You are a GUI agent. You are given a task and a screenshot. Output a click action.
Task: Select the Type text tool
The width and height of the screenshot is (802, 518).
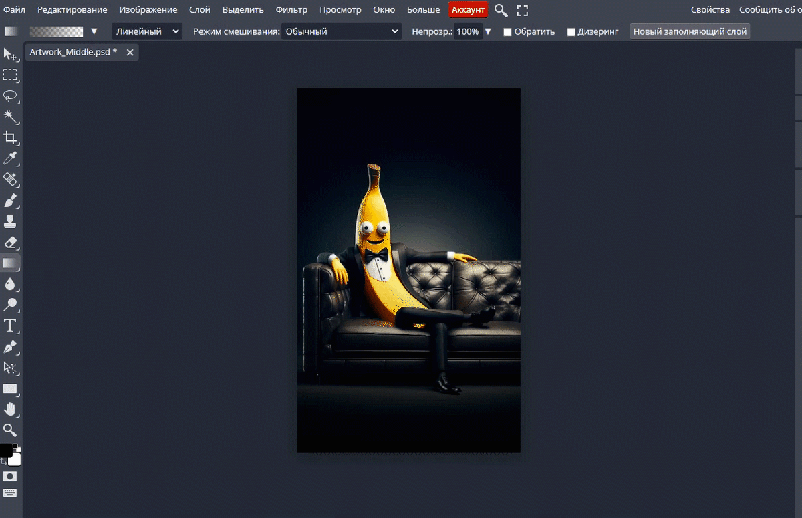pos(10,326)
